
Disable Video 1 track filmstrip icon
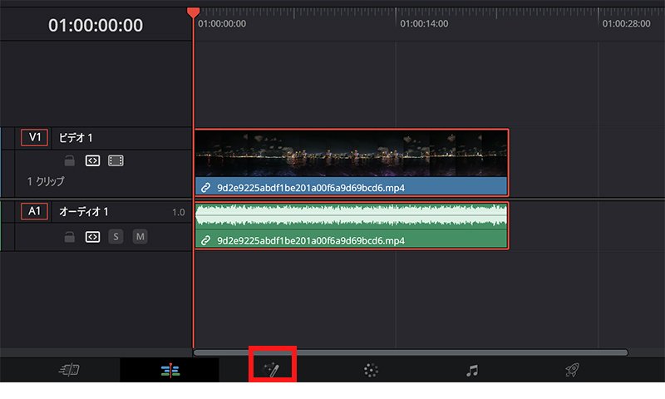point(116,160)
